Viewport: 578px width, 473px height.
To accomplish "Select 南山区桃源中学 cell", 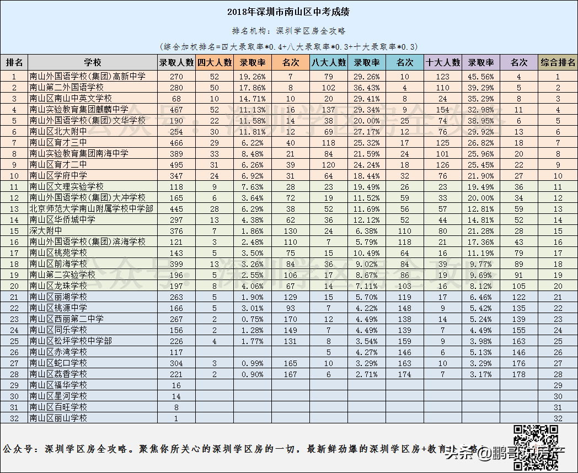I will 93,308.
